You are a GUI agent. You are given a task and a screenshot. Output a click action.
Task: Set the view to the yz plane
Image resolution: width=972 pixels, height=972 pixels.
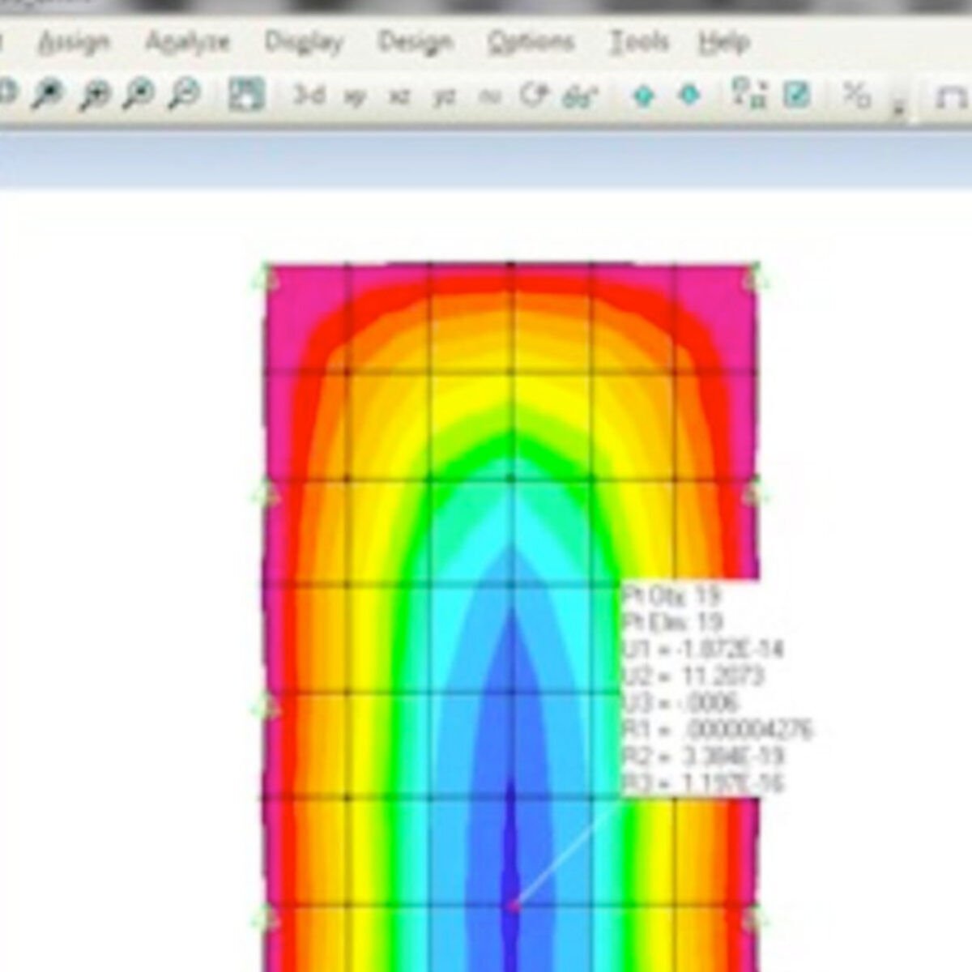point(444,96)
